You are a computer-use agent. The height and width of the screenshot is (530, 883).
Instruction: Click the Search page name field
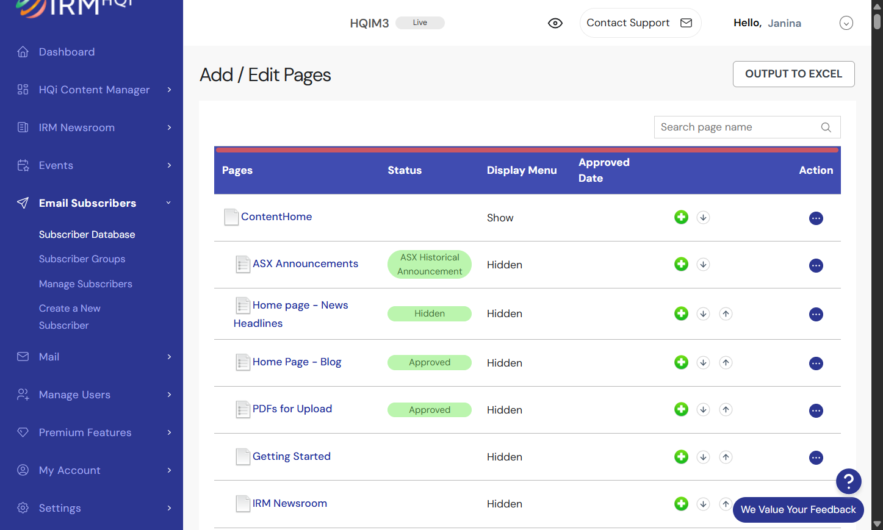pyautogui.click(x=747, y=127)
